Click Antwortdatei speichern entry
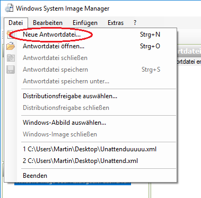Viewport: 201px width, 198px height. pos(91,70)
